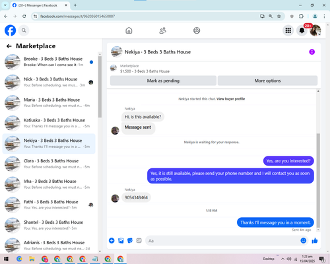Open more actions plus icon in composer
This screenshot has width=330, height=264.
pyautogui.click(x=112, y=241)
